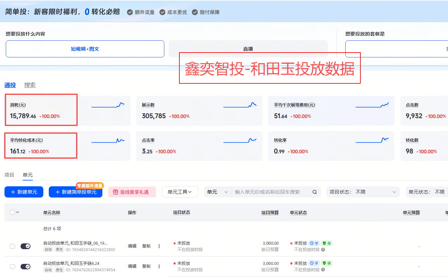Click the 总计 6 项 summary text

point(52,229)
